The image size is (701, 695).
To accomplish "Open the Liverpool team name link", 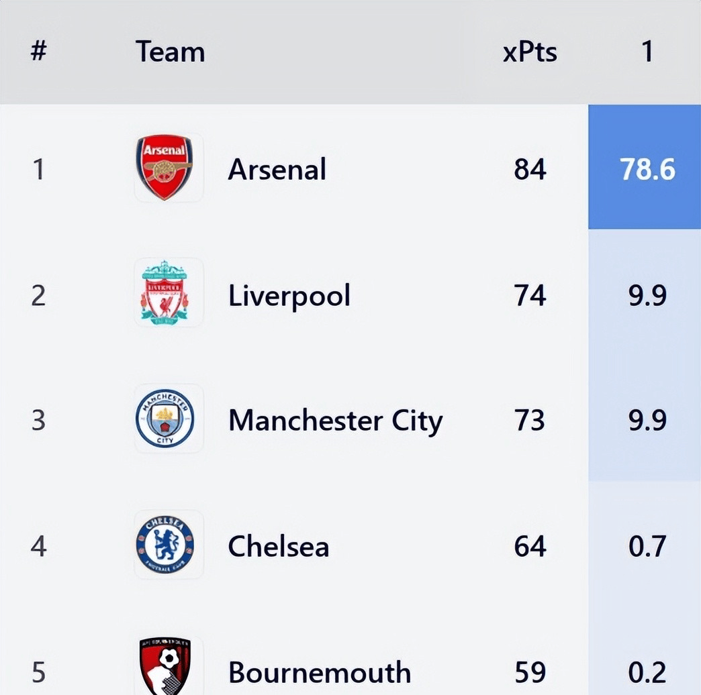I will (289, 295).
